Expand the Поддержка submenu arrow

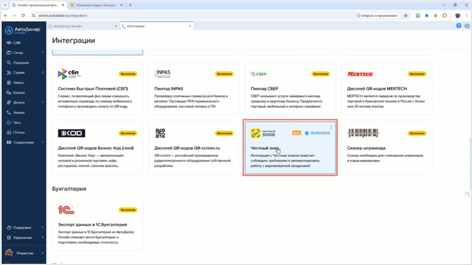(43, 228)
